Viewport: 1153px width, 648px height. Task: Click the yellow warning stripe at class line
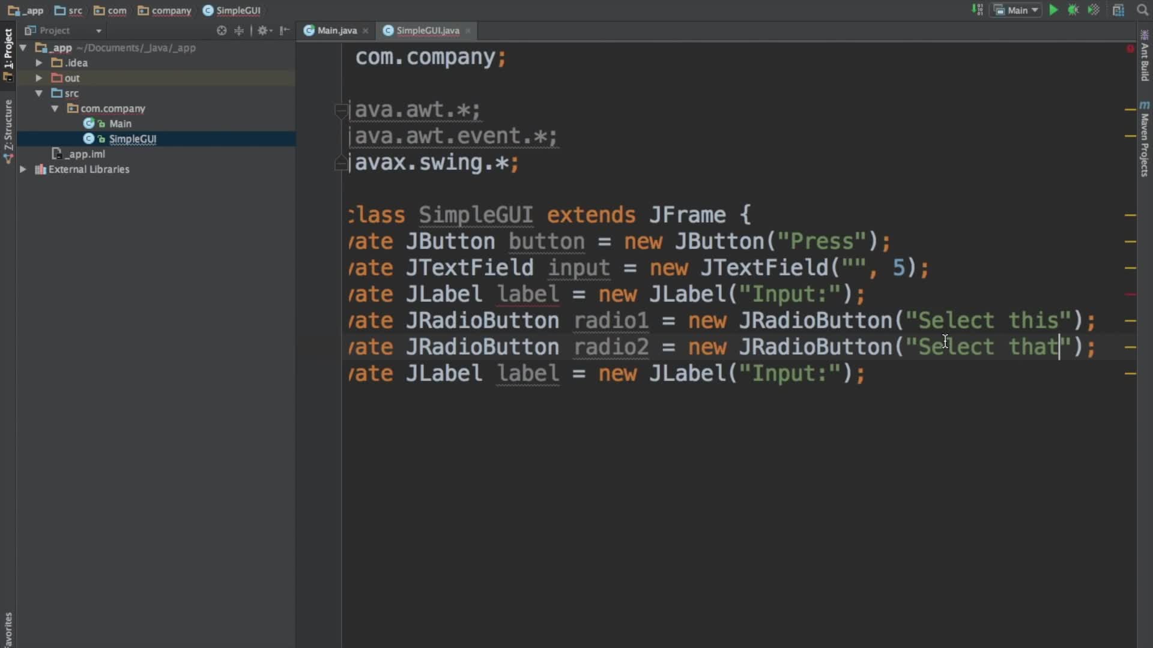click(x=1130, y=215)
